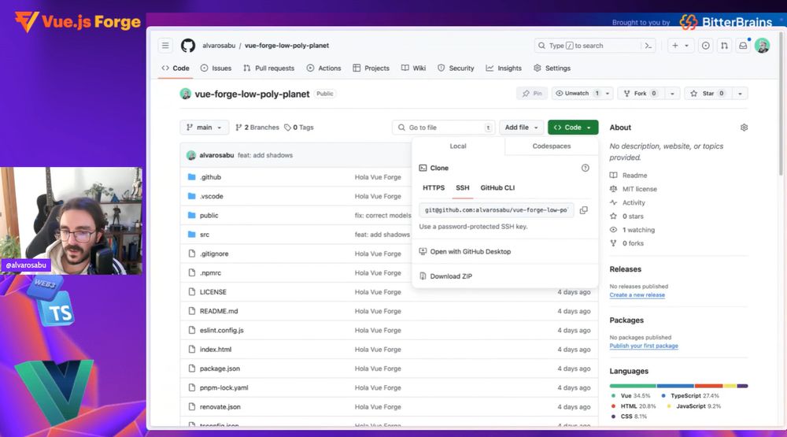Open the Projects tab

point(371,69)
